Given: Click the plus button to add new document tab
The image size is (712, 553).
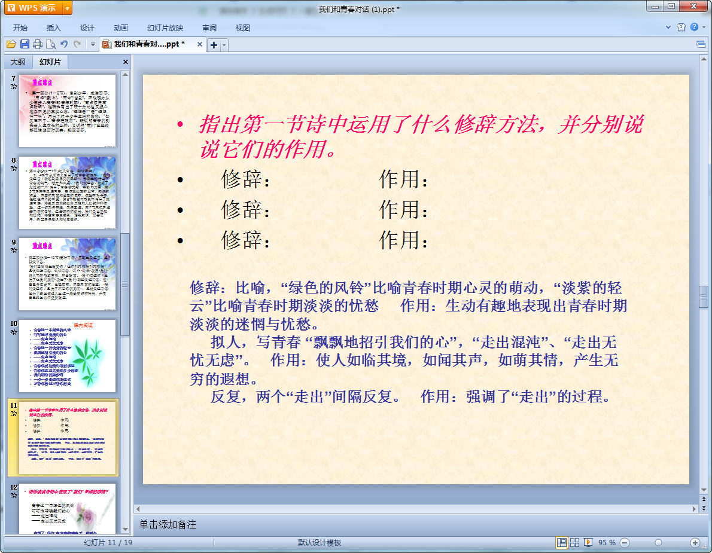Looking at the screenshot, I should [x=214, y=45].
